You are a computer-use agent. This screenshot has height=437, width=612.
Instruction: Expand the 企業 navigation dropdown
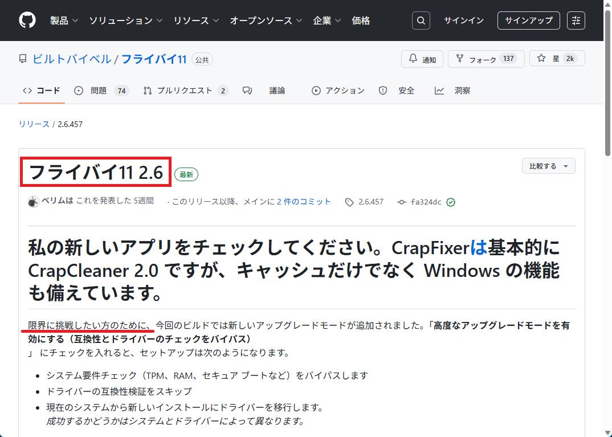[x=327, y=21]
